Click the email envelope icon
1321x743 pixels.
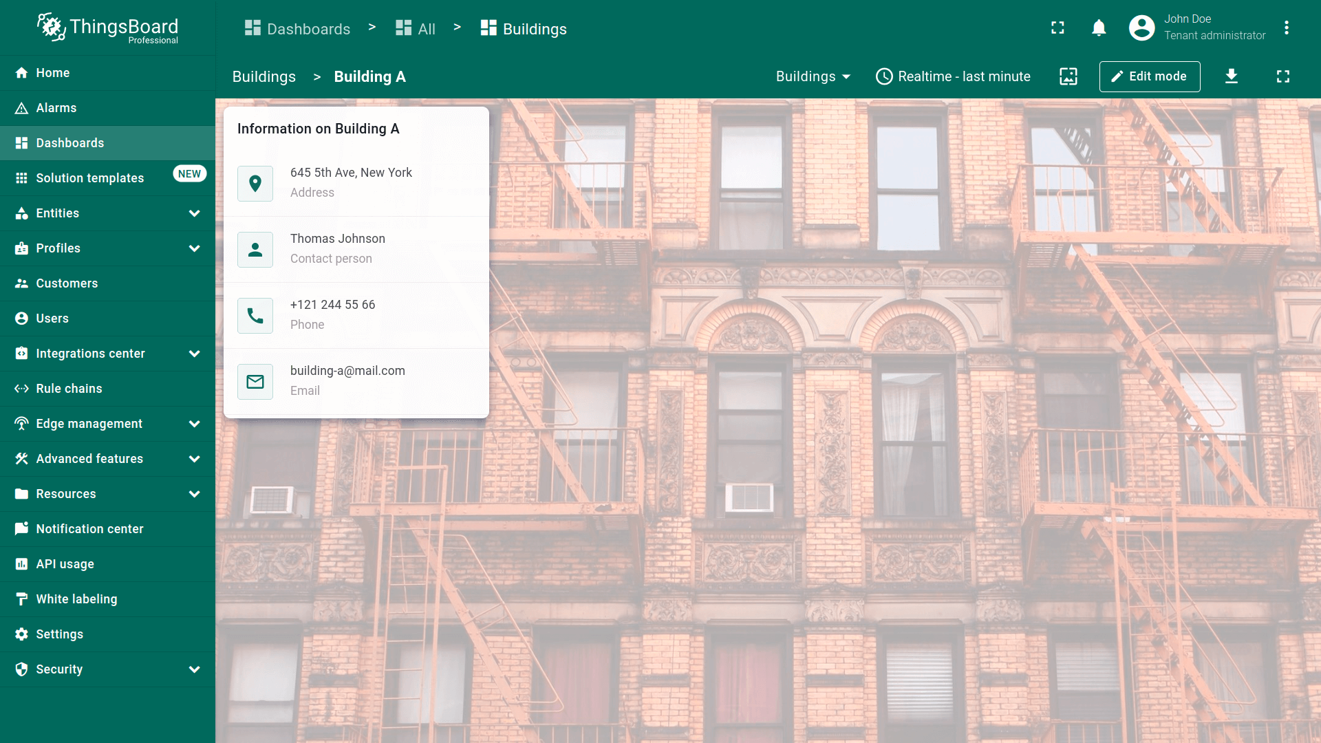(x=255, y=382)
